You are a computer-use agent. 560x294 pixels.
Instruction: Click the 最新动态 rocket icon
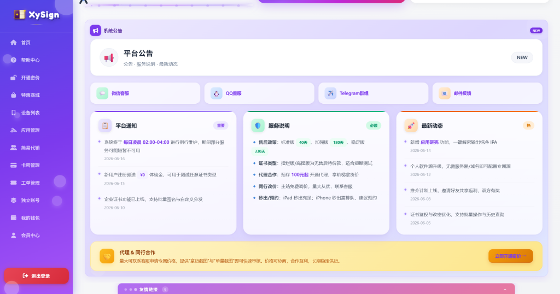411,126
